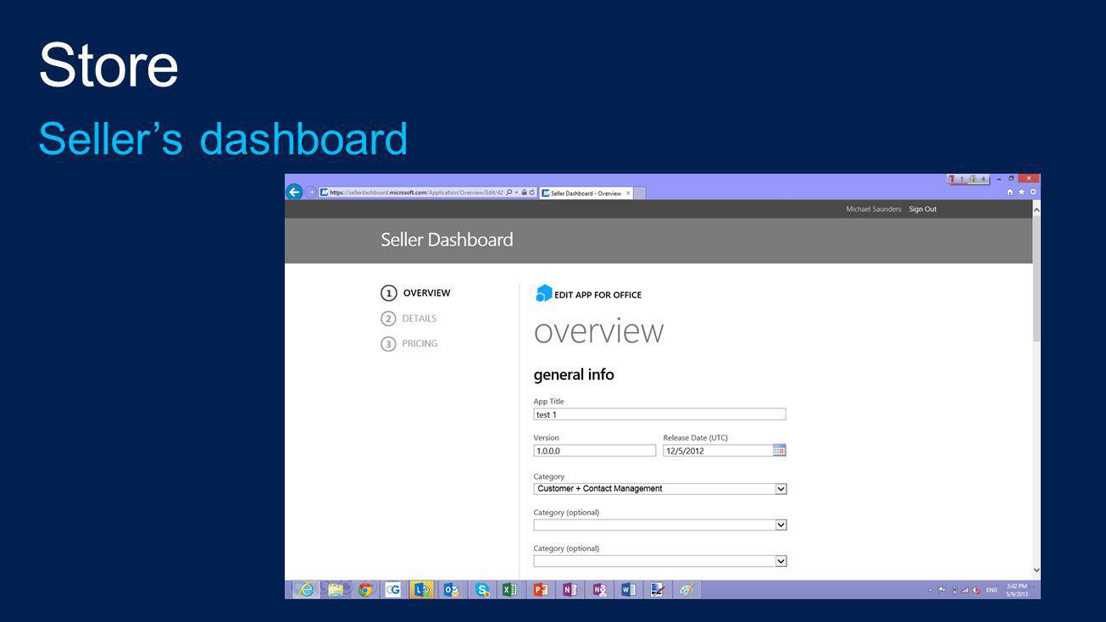Open Word from the taskbar

[628, 590]
